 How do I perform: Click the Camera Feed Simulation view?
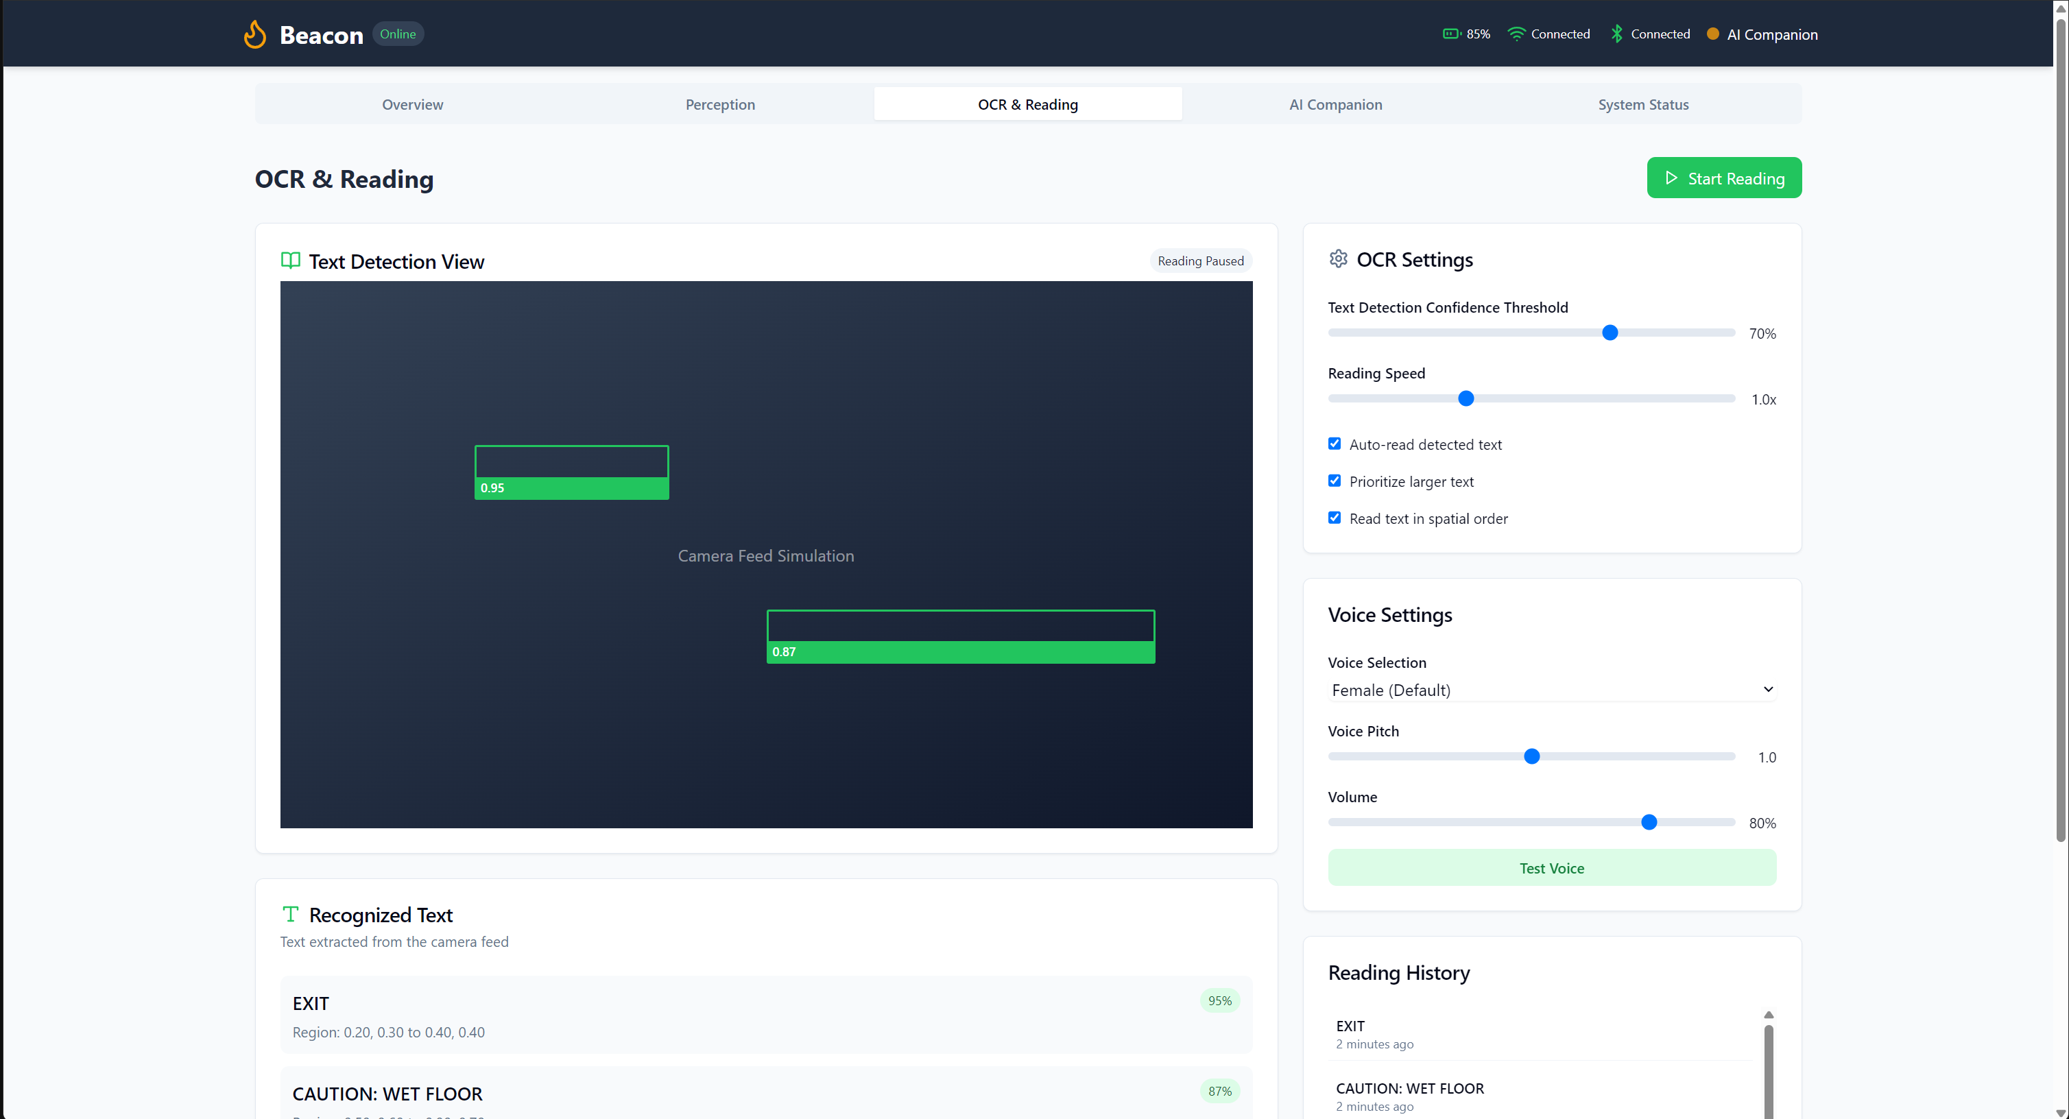coord(766,554)
